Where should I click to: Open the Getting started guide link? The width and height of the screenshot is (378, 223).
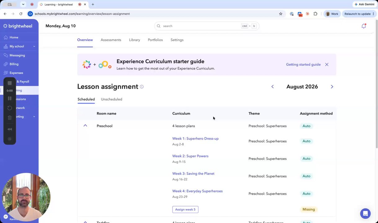coord(303,64)
